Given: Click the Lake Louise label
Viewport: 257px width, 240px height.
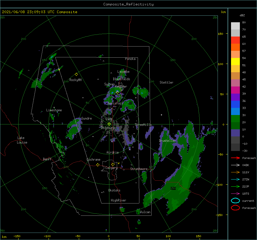Looking at the screenshot, I should tap(22, 140).
